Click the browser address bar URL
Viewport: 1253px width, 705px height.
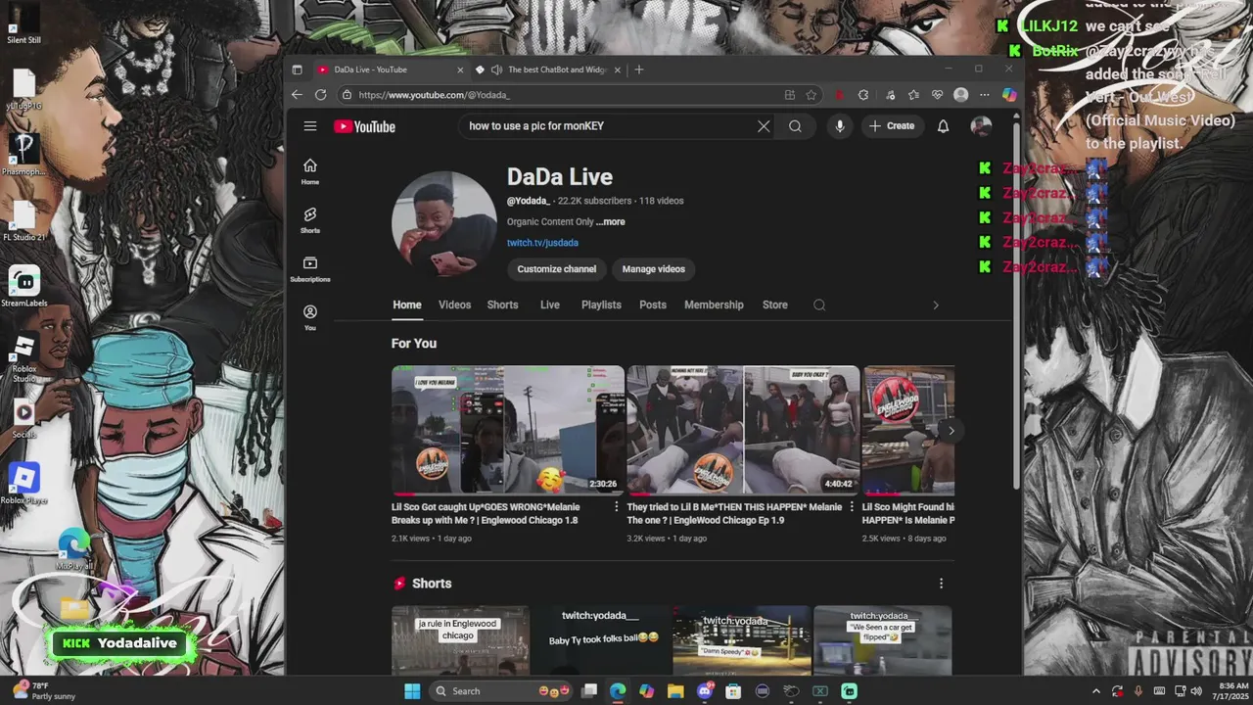[x=435, y=95]
